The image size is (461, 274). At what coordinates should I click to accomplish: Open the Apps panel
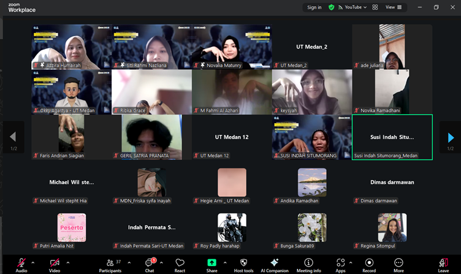[340, 265]
